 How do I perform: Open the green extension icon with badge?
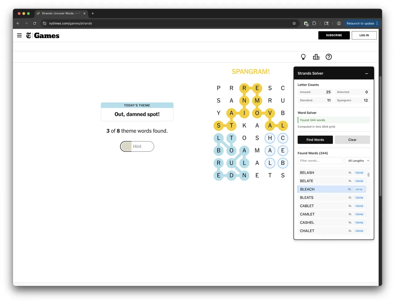[x=306, y=23]
